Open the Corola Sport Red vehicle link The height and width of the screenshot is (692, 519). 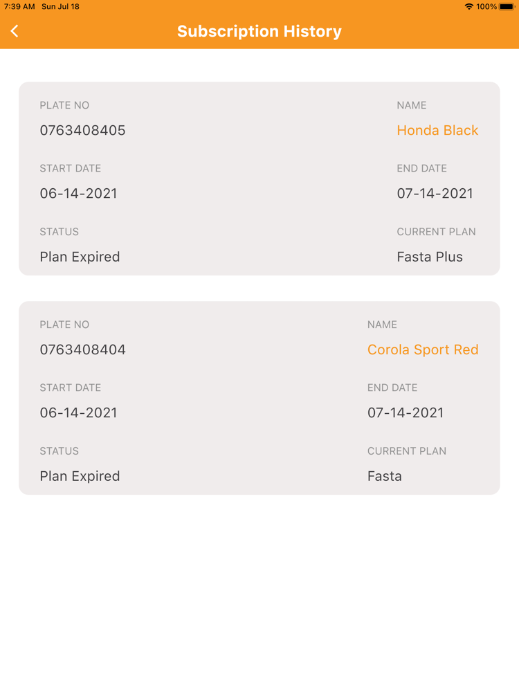(423, 349)
